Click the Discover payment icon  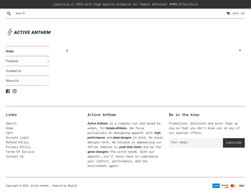click(224, 186)
